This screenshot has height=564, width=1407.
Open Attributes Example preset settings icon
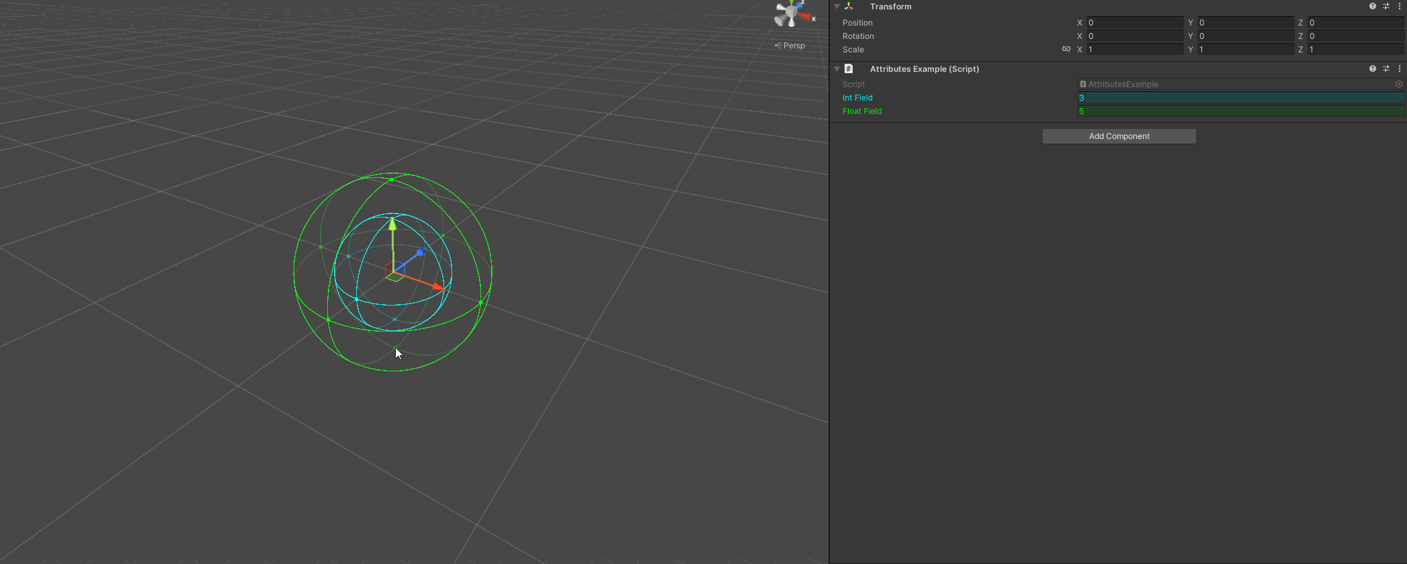(x=1385, y=68)
